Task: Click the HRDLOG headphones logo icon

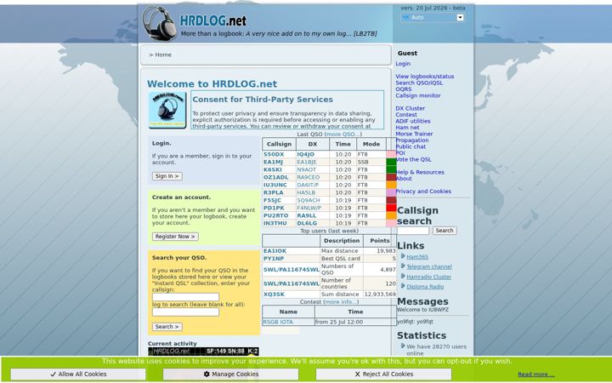Action: tap(160, 23)
